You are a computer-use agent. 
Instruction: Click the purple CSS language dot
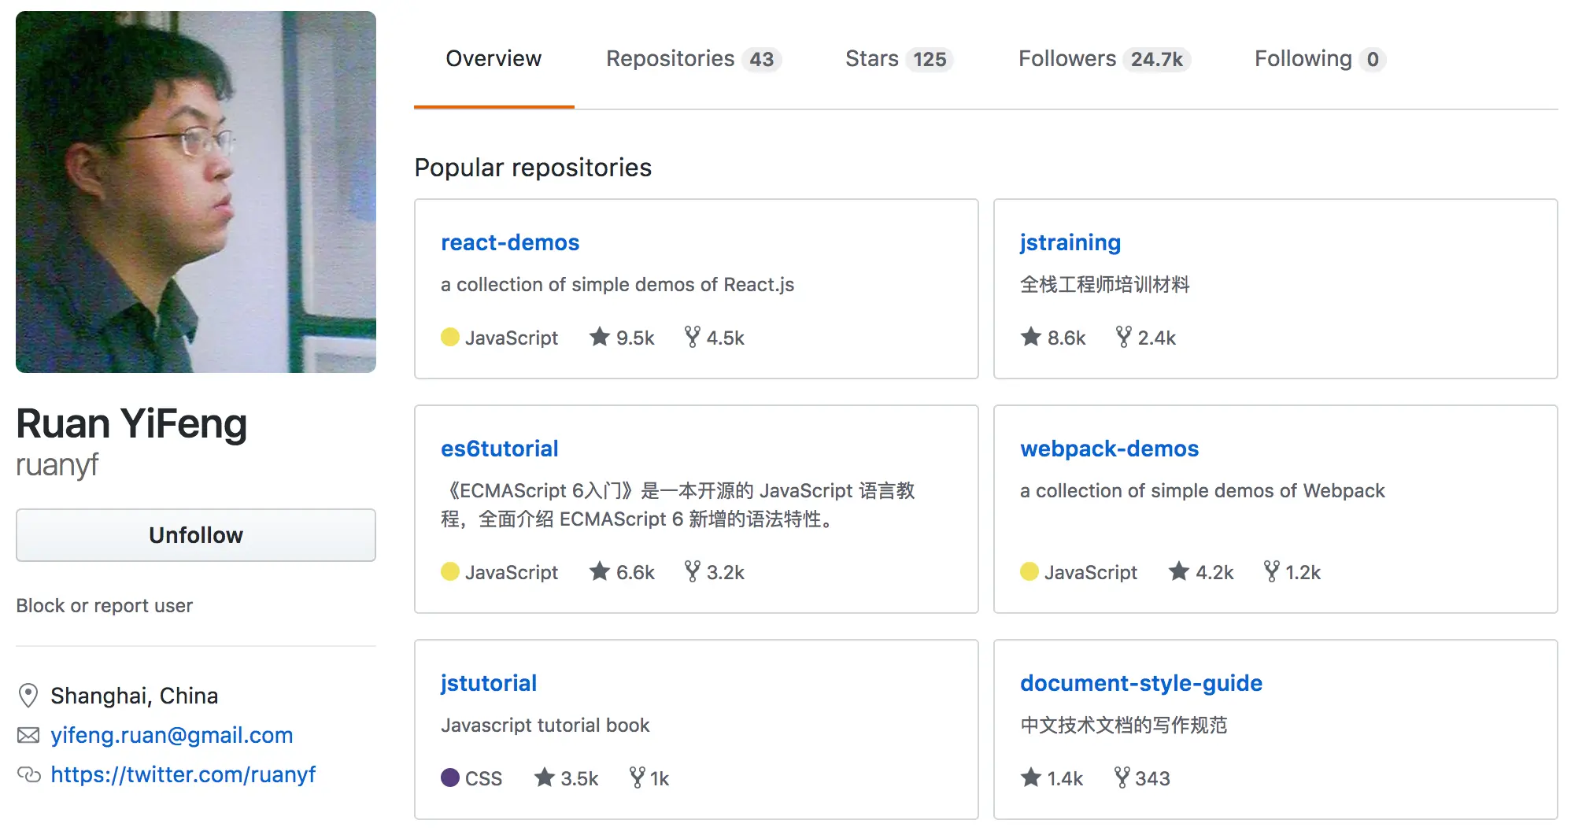tap(450, 777)
